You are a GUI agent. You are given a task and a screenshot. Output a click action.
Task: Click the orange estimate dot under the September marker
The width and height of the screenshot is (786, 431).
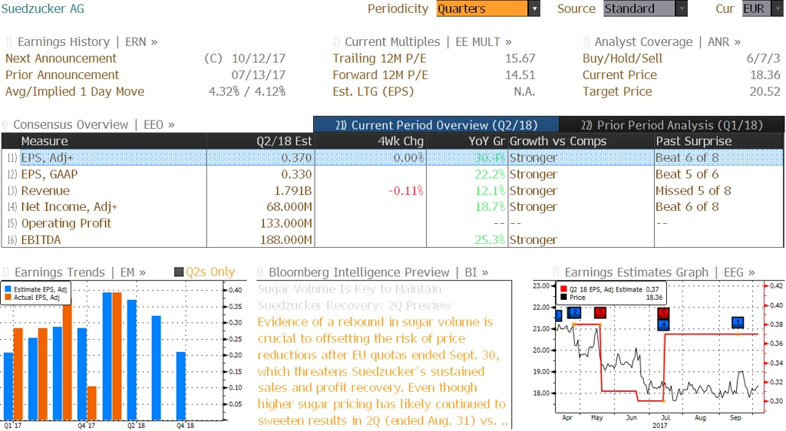point(738,334)
